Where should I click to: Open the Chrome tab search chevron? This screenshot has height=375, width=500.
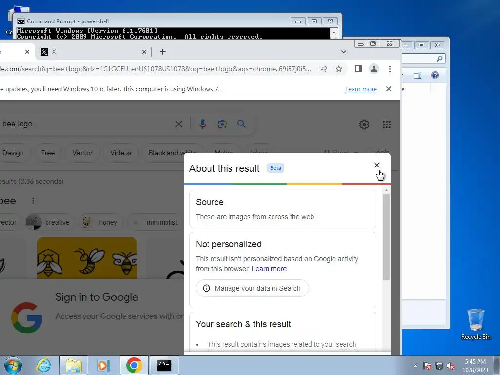(343, 52)
